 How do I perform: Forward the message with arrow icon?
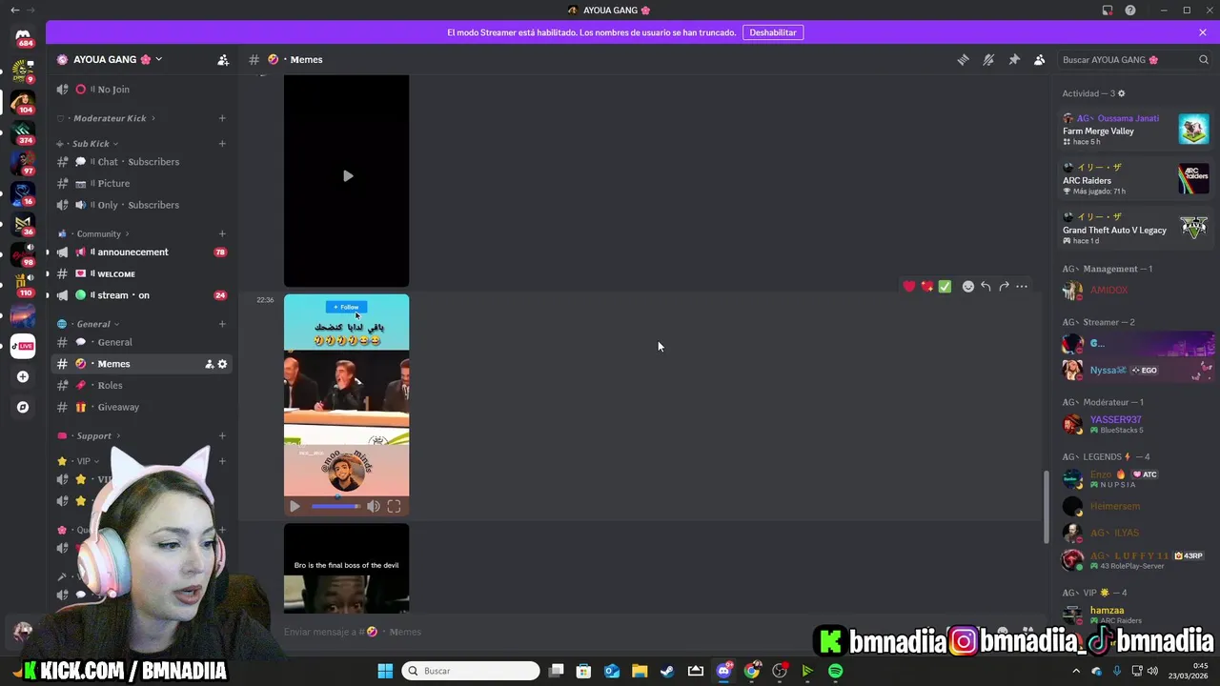coord(1004,287)
